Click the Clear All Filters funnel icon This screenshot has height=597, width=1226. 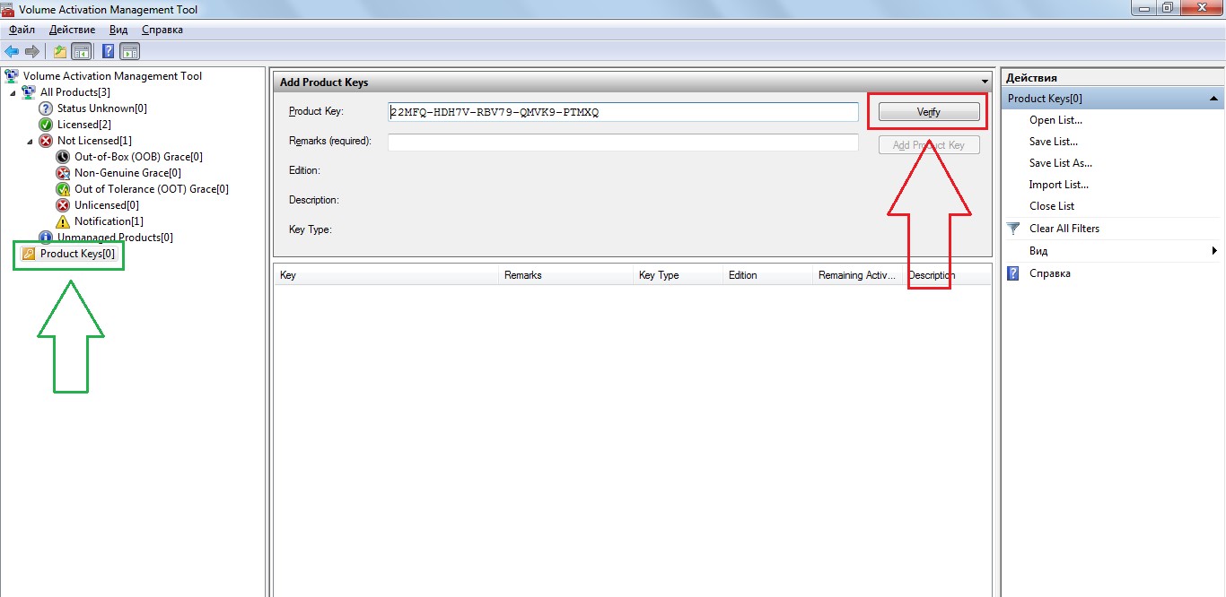pyautogui.click(x=1013, y=229)
